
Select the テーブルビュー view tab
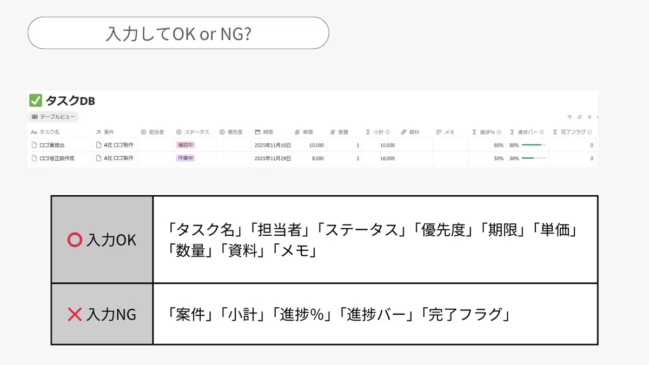click(x=54, y=117)
